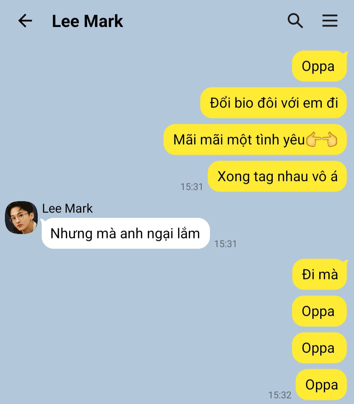354x404 pixels.
Task: Tap 15:31 timestamp beside "Xong tag nhau"
Action: coord(192,187)
